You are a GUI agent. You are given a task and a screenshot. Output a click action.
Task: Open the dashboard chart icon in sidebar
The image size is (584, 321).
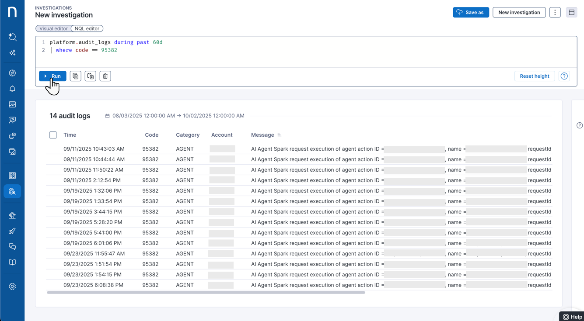tap(12, 104)
